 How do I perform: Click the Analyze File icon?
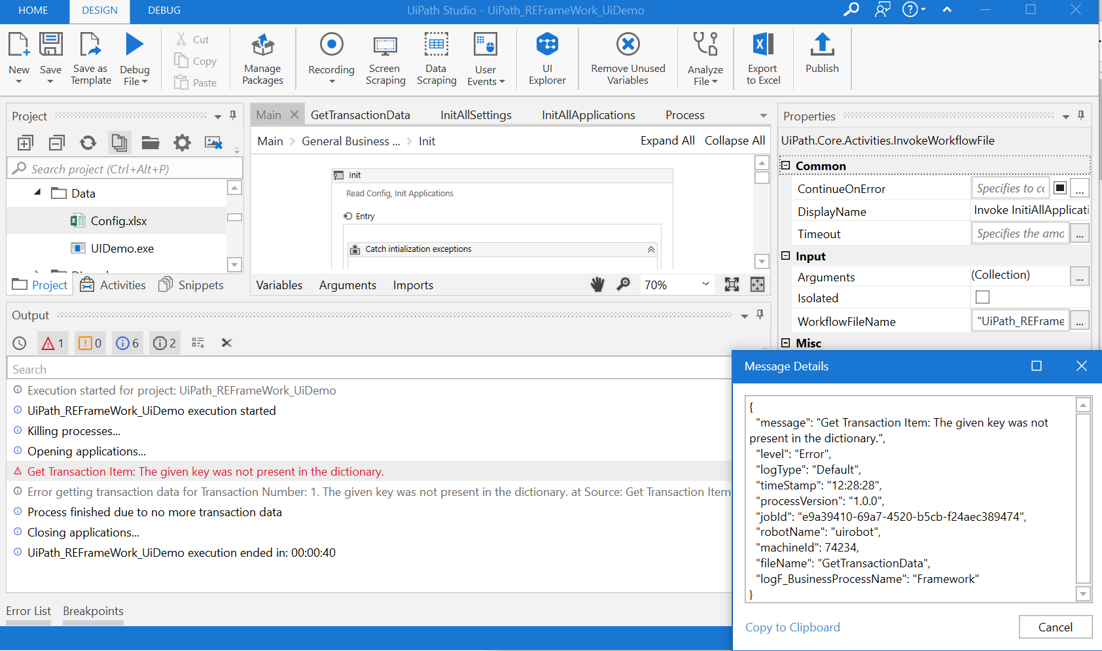click(x=705, y=44)
